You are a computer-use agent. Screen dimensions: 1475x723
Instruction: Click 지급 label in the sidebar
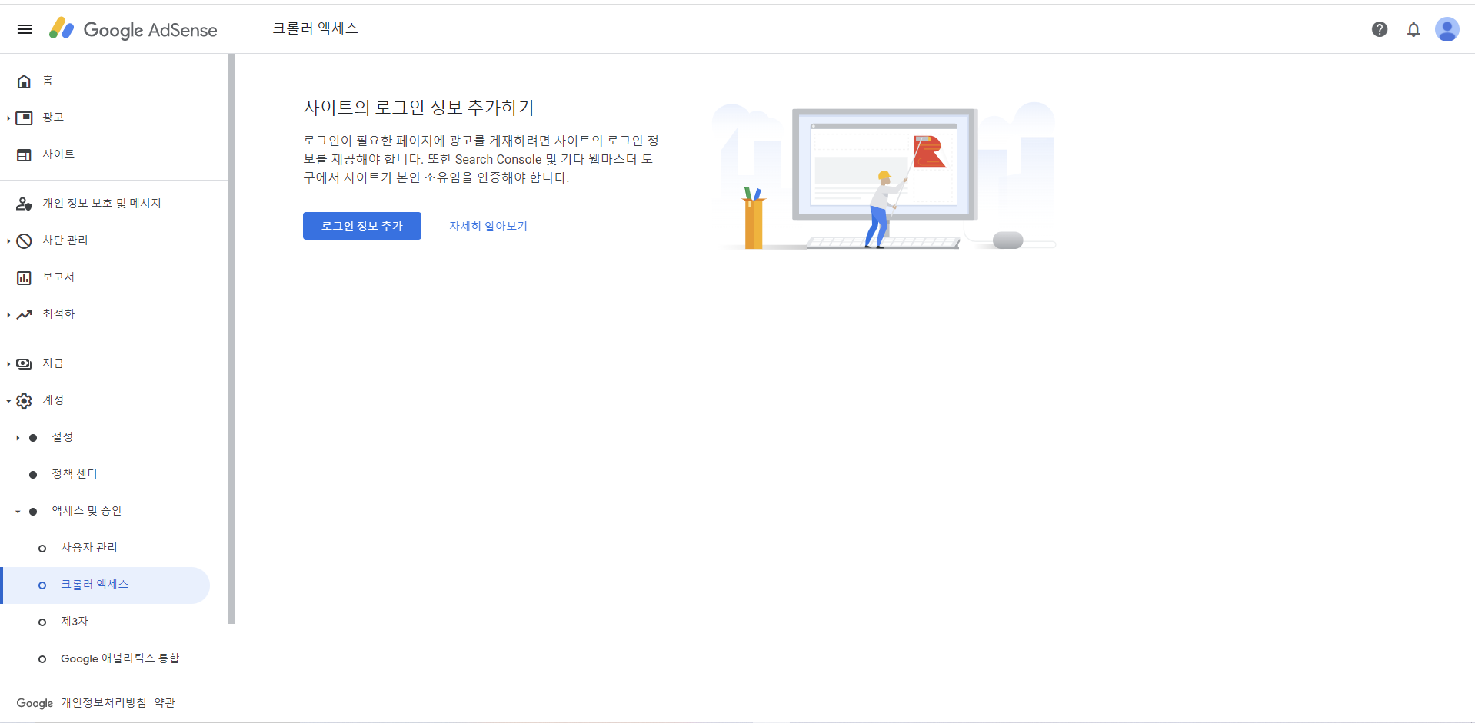pyautogui.click(x=53, y=363)
